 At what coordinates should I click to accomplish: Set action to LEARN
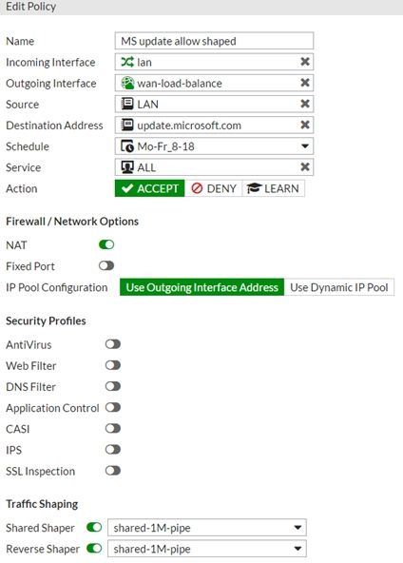(274, 188)
